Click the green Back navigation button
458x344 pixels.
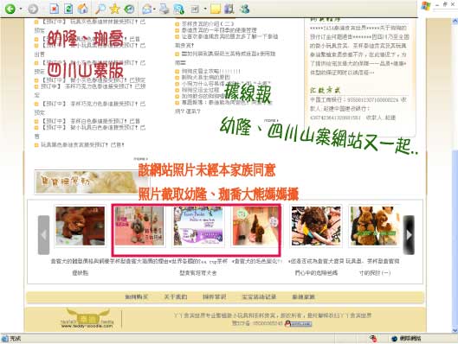click(x=10, y=9)
